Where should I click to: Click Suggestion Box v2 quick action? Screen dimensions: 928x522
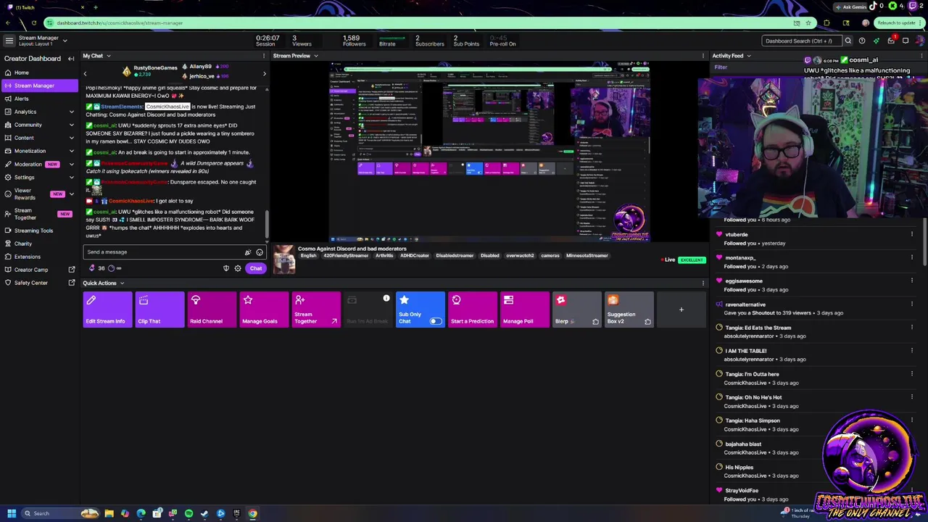pyautogui.click(x=629, y=310)
